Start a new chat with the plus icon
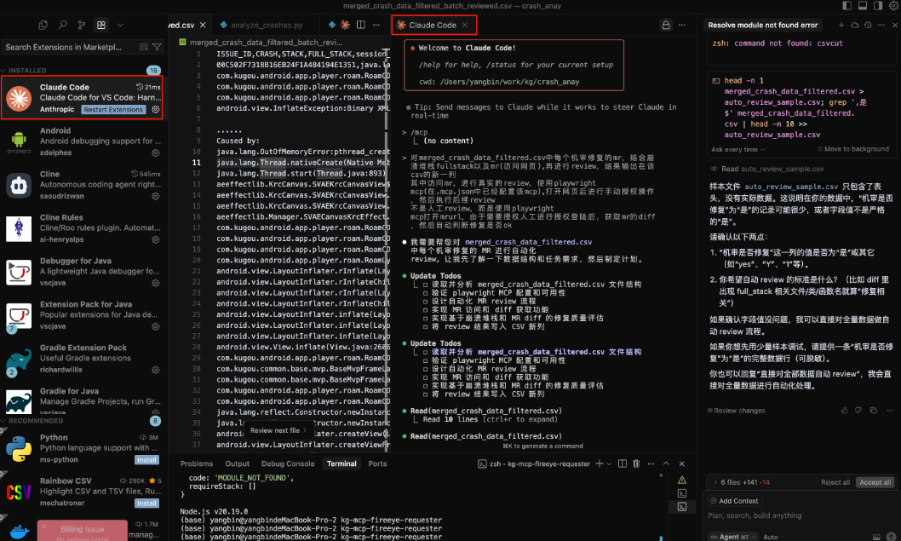Image resolution: width=901 pixels, height=541 pixels. pyautogui.click(x=841, y=26)
